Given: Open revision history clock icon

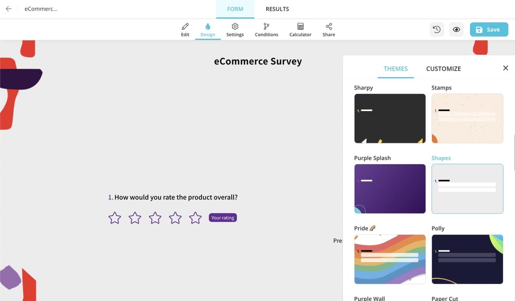Looking at the screenshot, I should (437, 30).
